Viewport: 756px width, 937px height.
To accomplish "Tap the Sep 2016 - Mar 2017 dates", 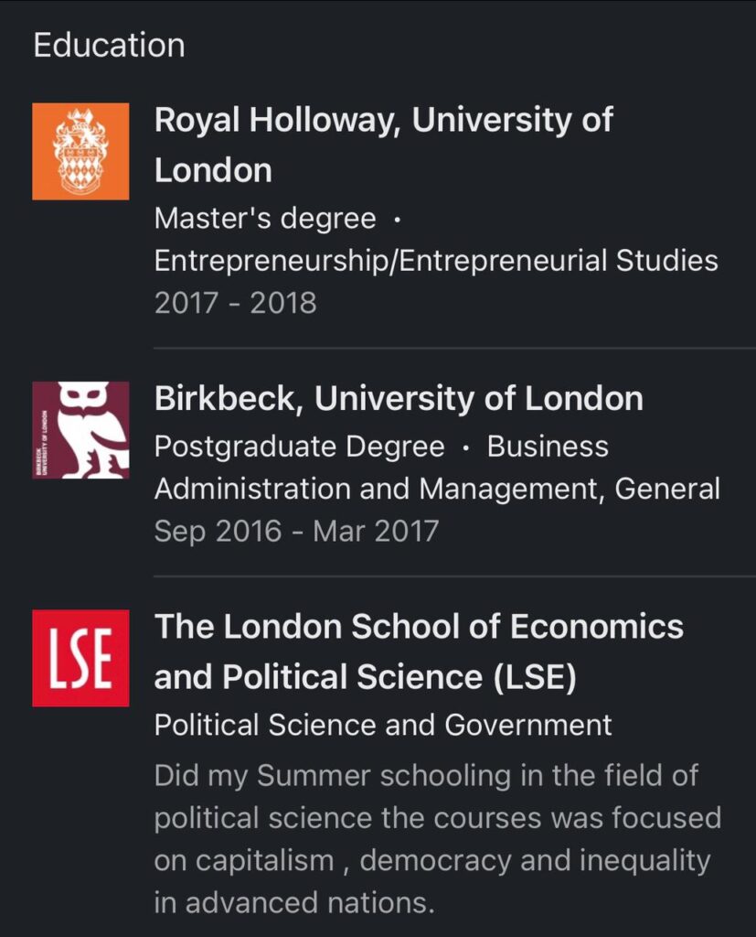I will [x=296, y=531].
